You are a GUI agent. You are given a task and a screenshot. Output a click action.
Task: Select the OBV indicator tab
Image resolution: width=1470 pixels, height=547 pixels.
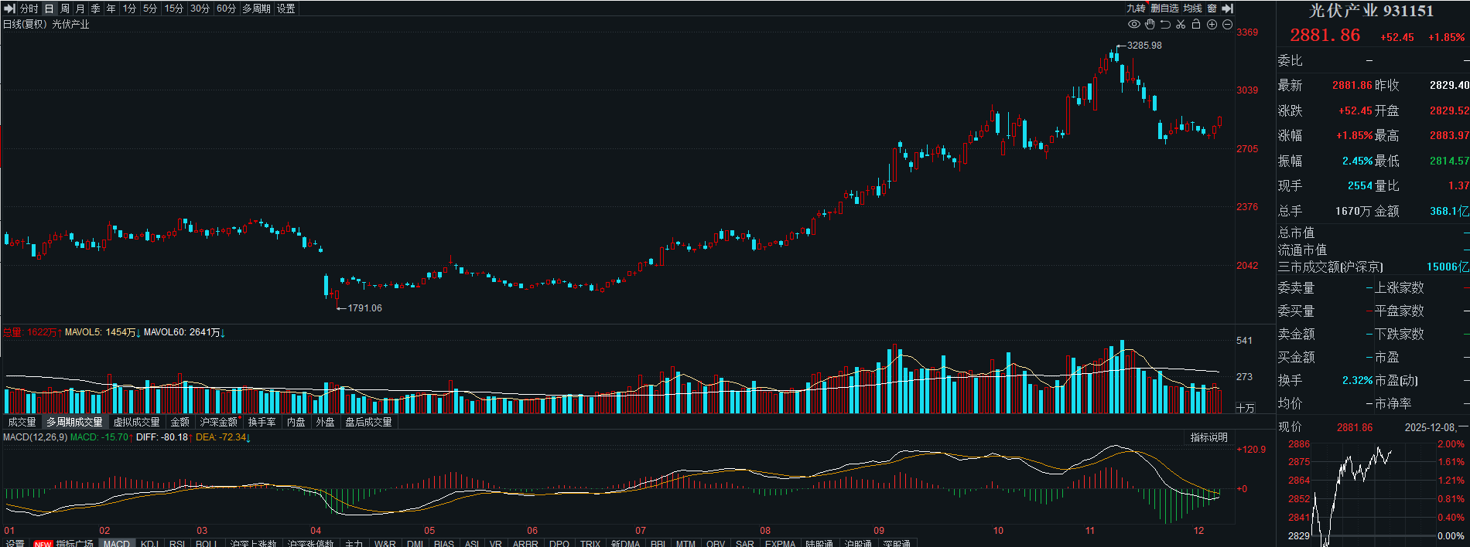(x=716, y=543)
